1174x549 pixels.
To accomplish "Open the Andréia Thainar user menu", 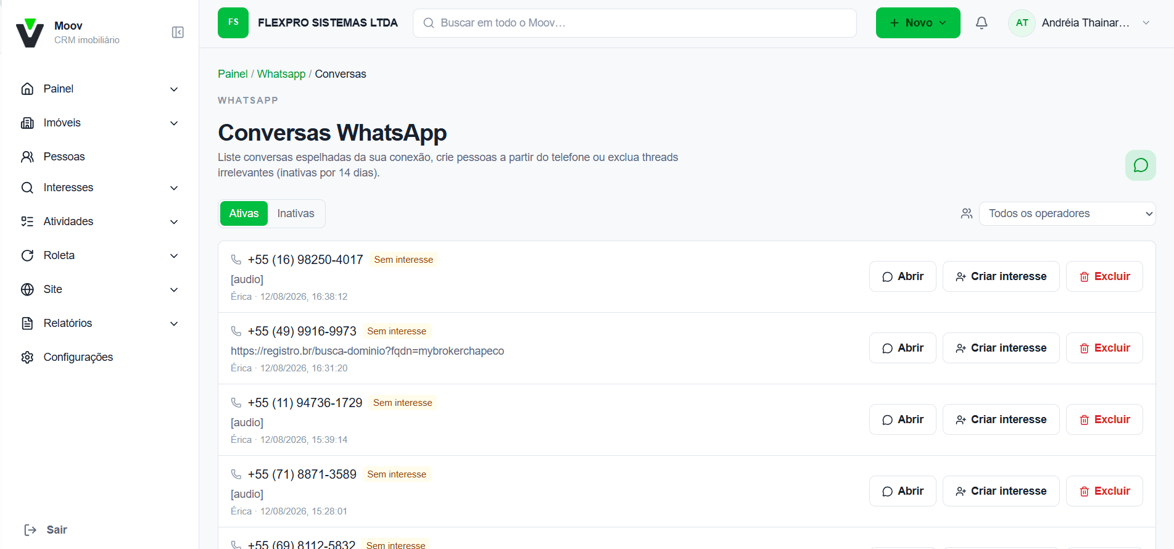I will tap(1080, 23).
